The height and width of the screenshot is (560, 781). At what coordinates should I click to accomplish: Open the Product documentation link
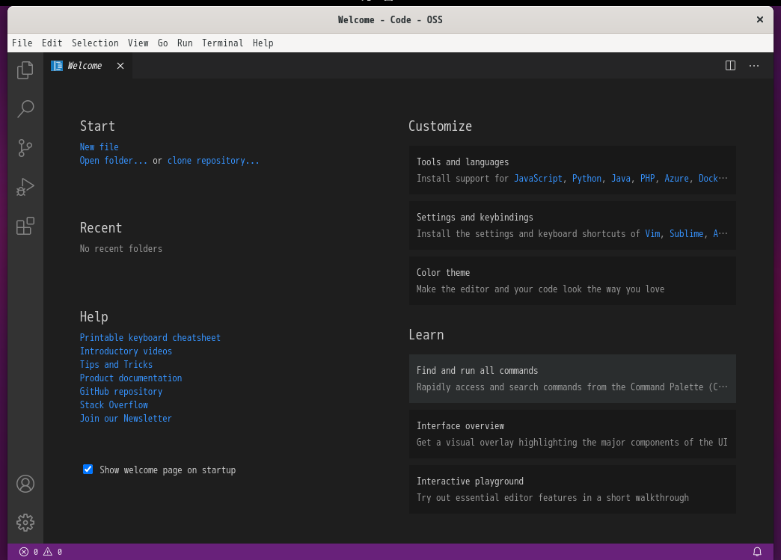pos(130,378)
